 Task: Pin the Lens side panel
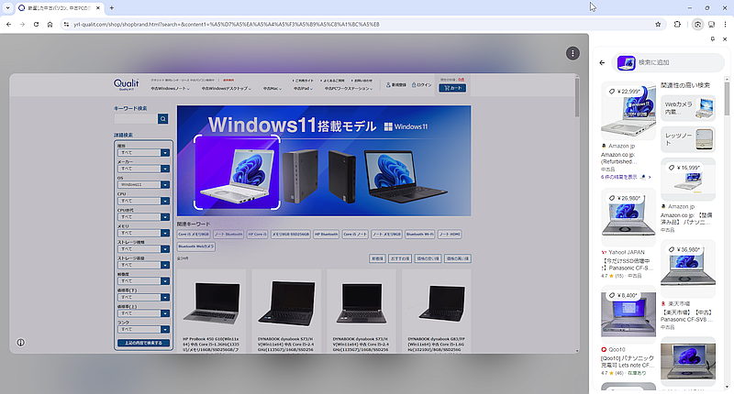coord(713,39)
